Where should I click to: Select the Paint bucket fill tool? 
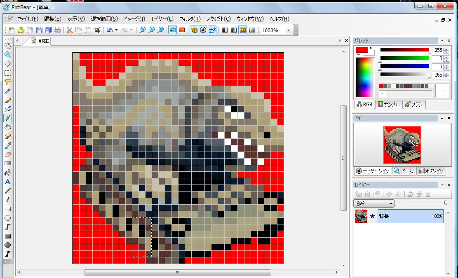pyautogui.click(x=8, y=173)
